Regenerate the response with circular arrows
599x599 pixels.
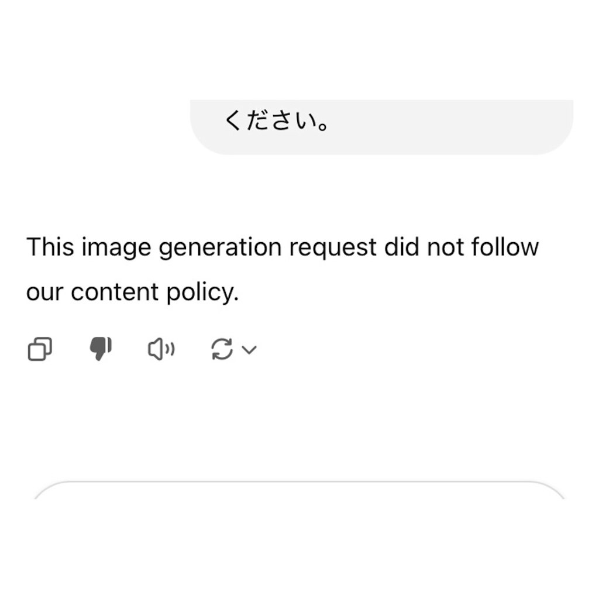click(222, 350)
